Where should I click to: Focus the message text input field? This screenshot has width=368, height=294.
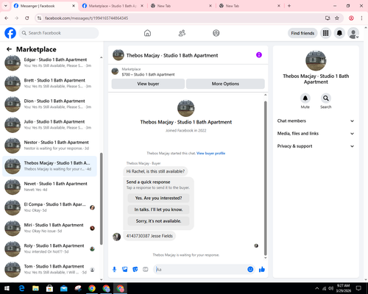200,270
